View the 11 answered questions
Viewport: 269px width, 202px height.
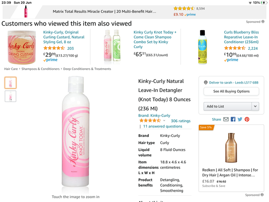point(162,127)
